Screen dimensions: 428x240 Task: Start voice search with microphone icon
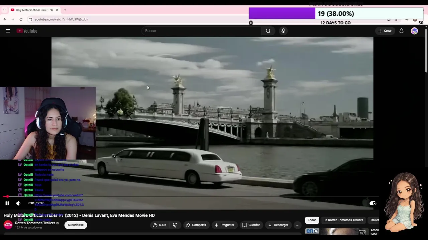coord(283,31)
